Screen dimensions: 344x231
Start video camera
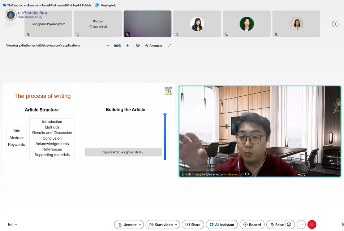pos(160,225)
